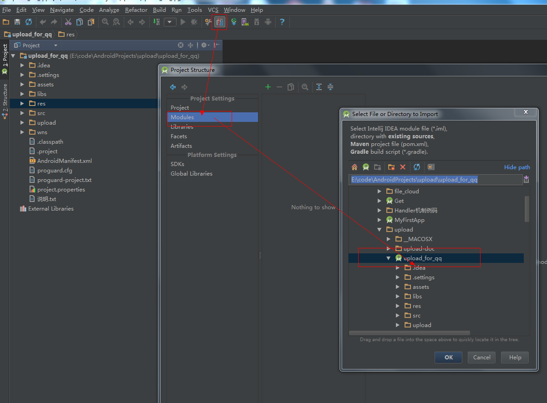The width and height of the screenshot is (547, 403).
Task: Click the Help button in import dialog
Action: pos(515,357)
